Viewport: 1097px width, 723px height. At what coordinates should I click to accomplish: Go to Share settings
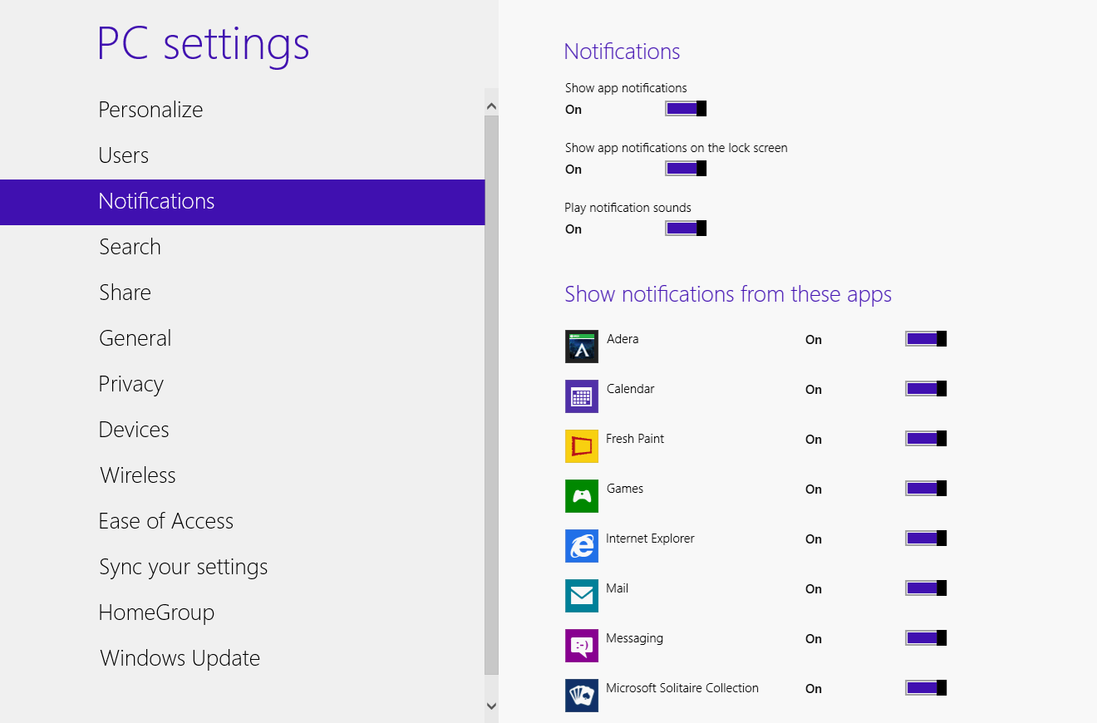[x=242, y=293]
